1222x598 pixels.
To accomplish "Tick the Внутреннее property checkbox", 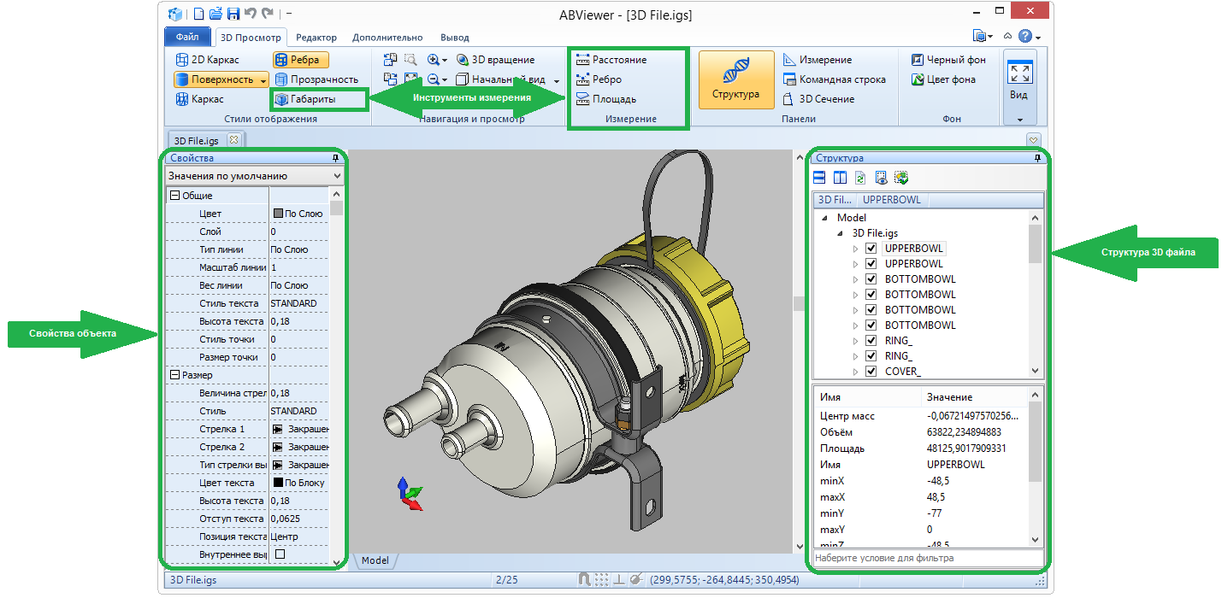I will pos(279,554).
